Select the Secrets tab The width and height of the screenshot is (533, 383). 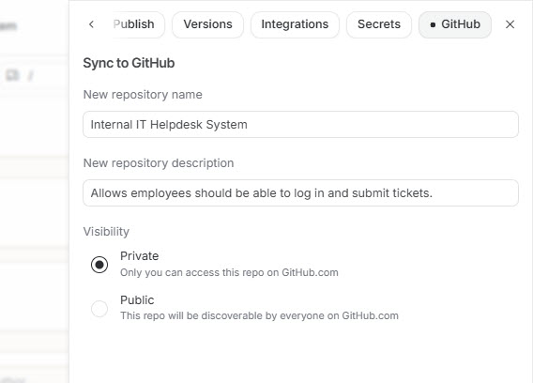379,24
